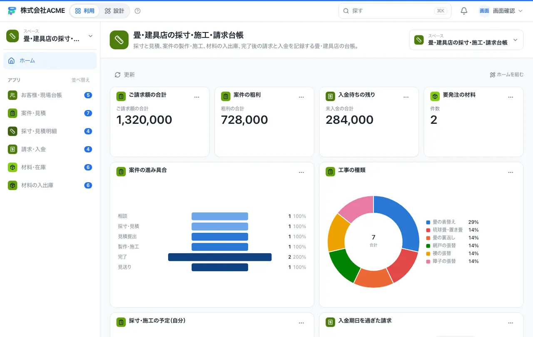Image resolution: width=533 pixels, height=337 pixels.
Task: Click the ACME app logo icon
Action: [x=12, y=11]
